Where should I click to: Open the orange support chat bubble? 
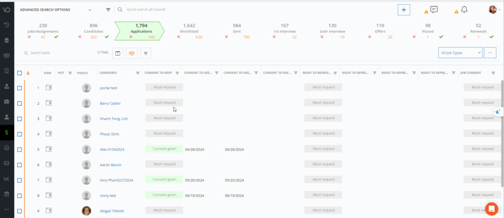click(x=491, y=208)
